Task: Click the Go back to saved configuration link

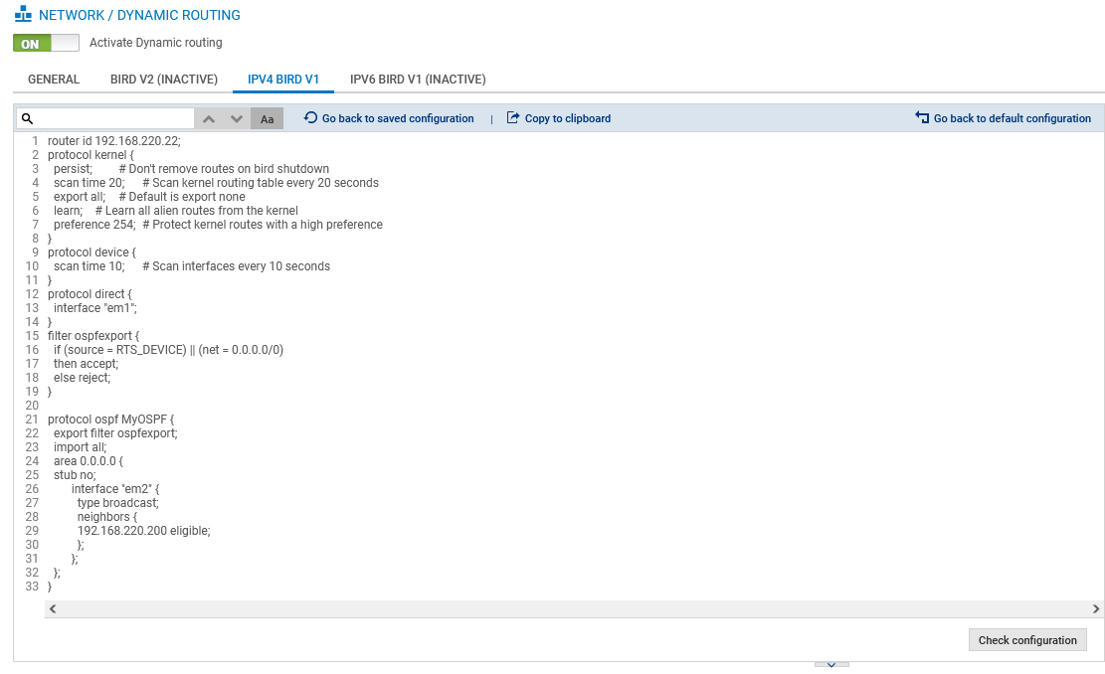Action: click(397, 118)
